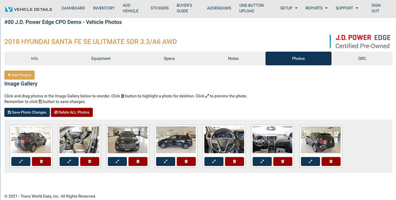Image resolution: width=396 pixels, height=200 pixels.
Task: Open One-Button Upload
Action: click(251, 8)
